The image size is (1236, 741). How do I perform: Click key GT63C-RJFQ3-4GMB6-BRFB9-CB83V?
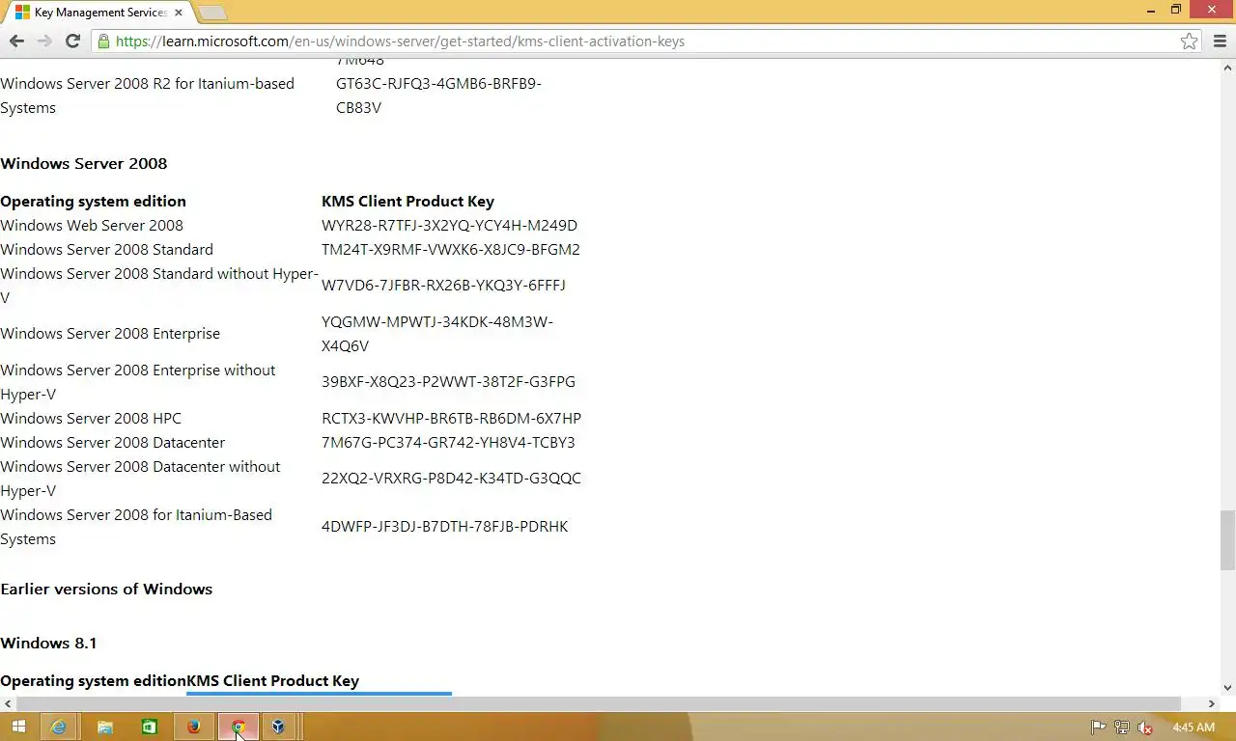point(438,96)
